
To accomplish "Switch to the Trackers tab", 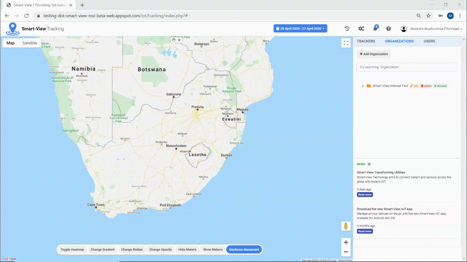I will pyautogui.click(x=366, y=41).
